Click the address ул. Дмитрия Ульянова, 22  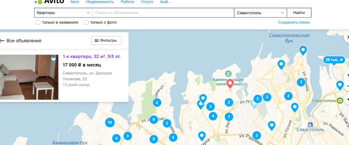(x=87, y=76)
